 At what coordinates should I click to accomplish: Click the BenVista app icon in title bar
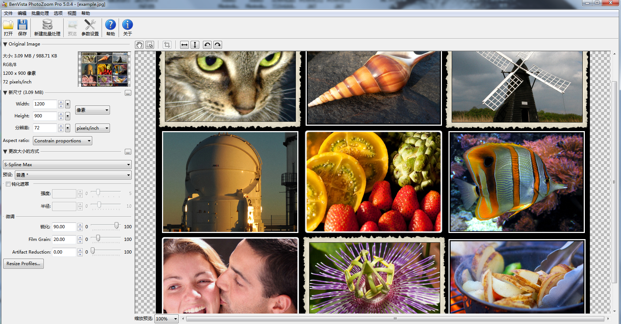click(4, 4)
